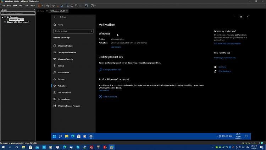Click Learn more under the Activation status

(116, 47)
